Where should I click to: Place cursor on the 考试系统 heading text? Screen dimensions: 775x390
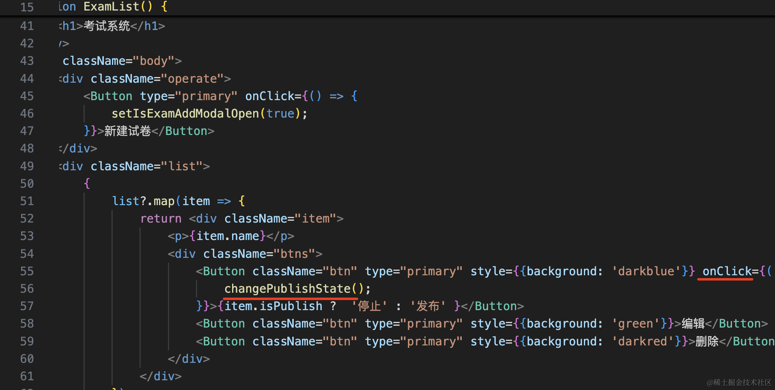click(107, 26)
